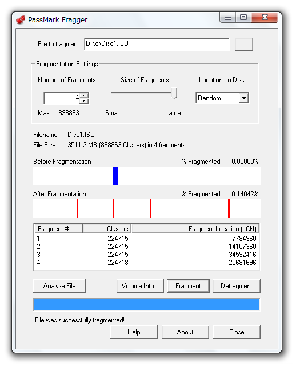Select the Random location combo box
The width and height of the screenshot is (296, 367).
click(x=222, y=98)
